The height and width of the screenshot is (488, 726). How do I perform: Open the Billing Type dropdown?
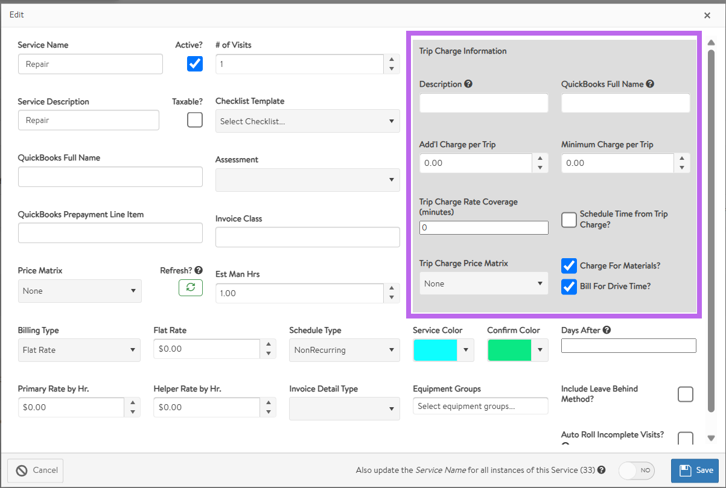point(79,350)
